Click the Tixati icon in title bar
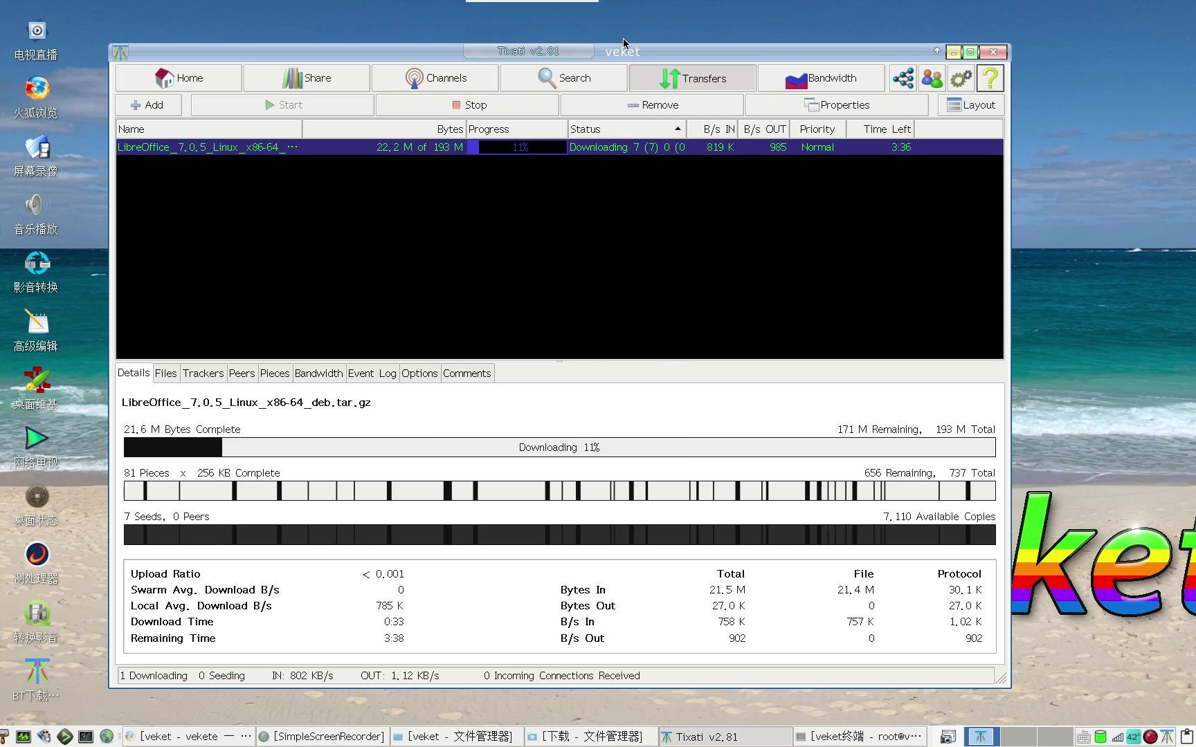 click(120, 52)
